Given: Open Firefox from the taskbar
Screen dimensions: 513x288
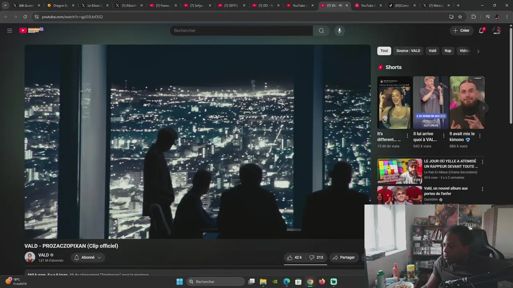Looking at the screenshot, I should tap(322, 282).
